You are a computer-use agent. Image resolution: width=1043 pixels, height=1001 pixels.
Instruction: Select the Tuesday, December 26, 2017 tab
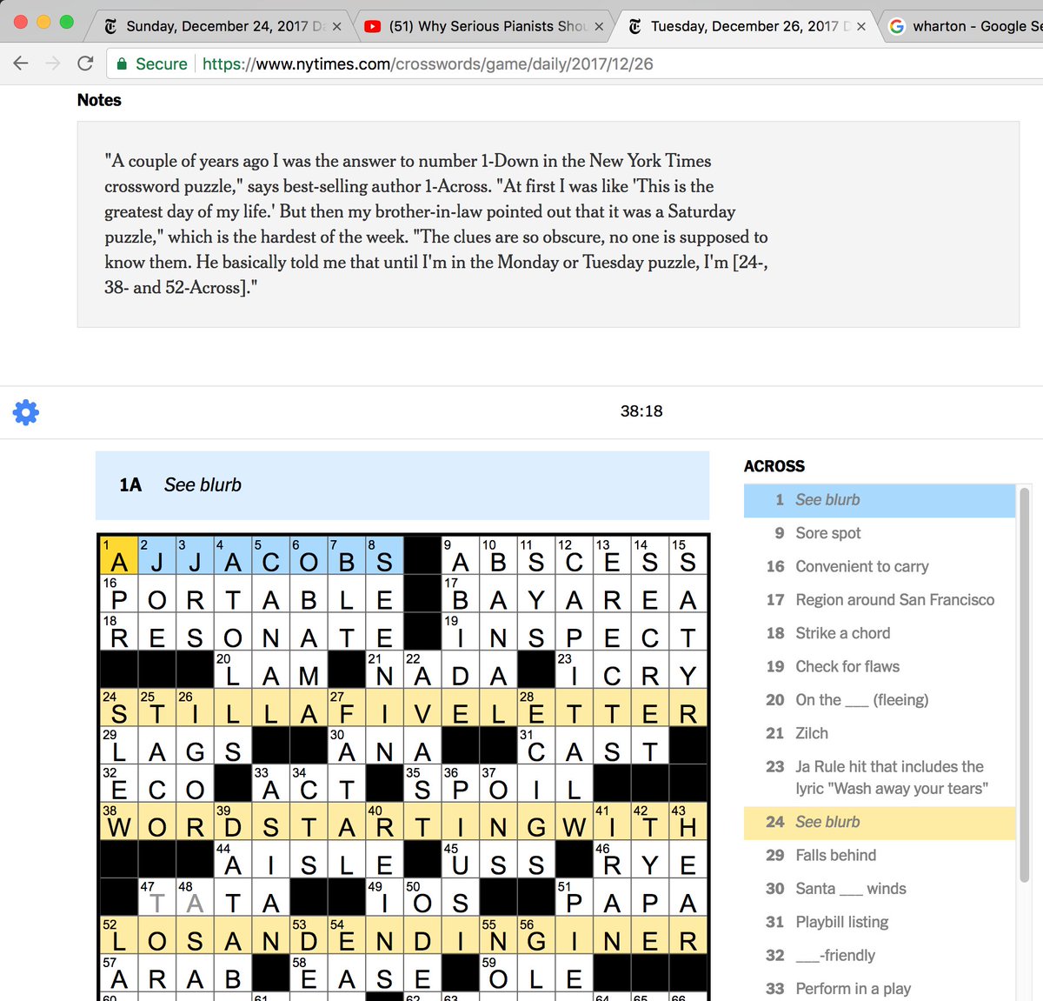tap(746, 26)
